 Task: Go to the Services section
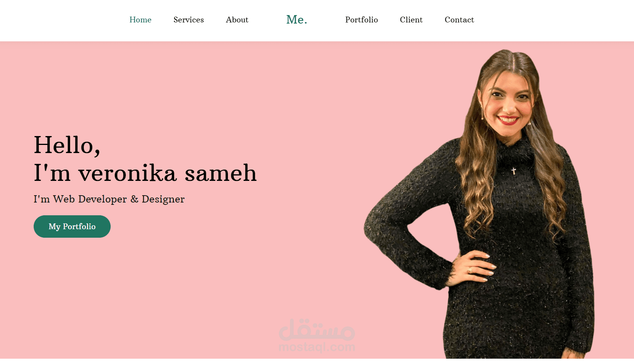click(188, 20)
